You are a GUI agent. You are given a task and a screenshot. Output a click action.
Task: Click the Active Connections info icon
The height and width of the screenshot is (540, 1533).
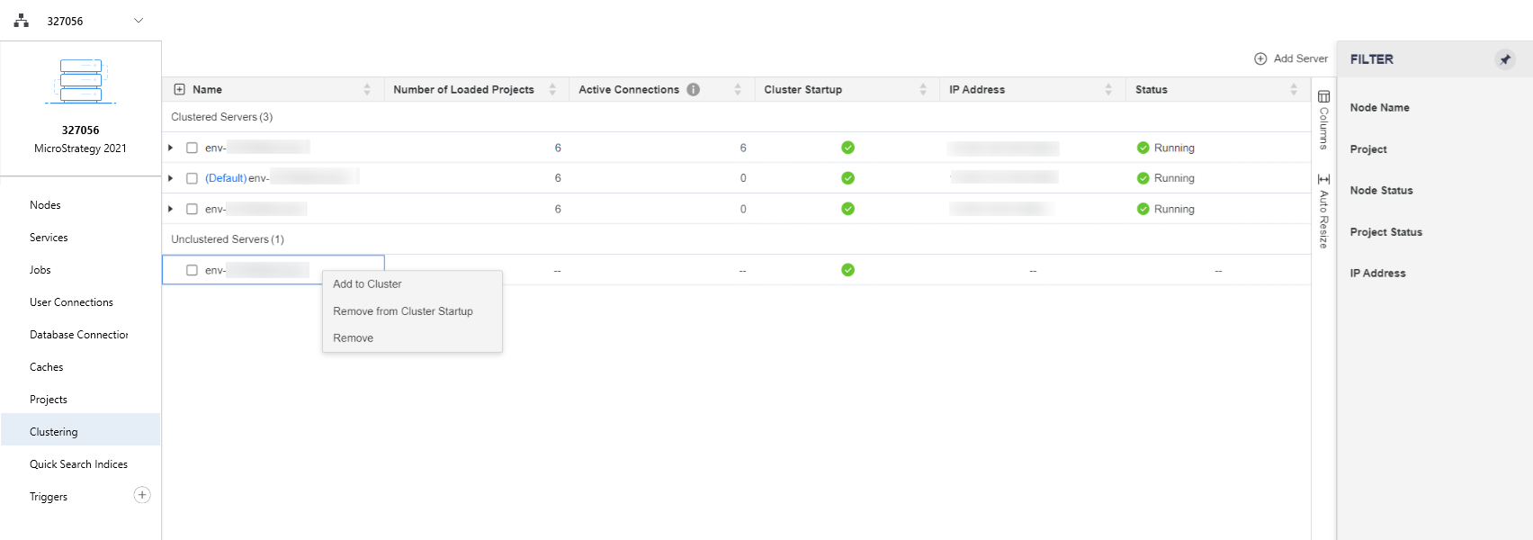[693, 89]
